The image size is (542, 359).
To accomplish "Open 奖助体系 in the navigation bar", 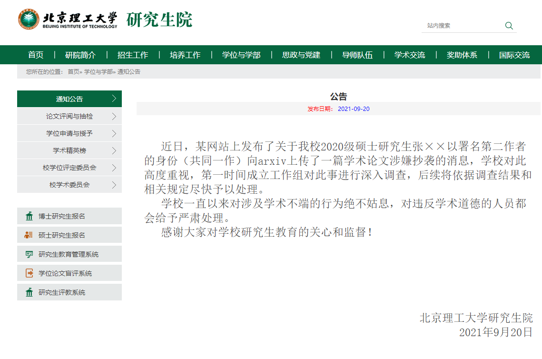I will 462,55.
